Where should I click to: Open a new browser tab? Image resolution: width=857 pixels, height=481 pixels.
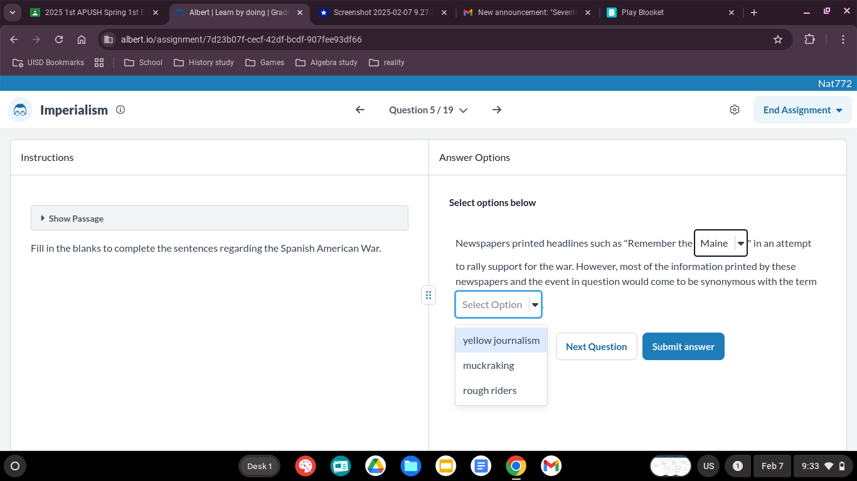coord(754,13)
